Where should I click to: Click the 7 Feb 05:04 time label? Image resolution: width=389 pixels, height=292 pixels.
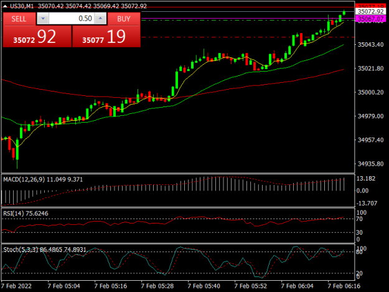63,286
